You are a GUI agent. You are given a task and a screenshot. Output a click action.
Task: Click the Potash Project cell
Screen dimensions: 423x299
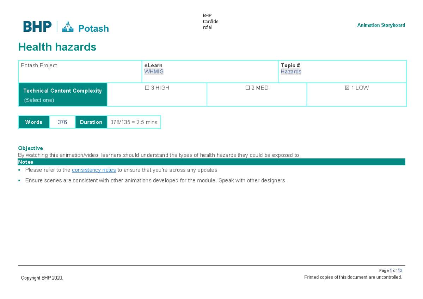point(39,66)
